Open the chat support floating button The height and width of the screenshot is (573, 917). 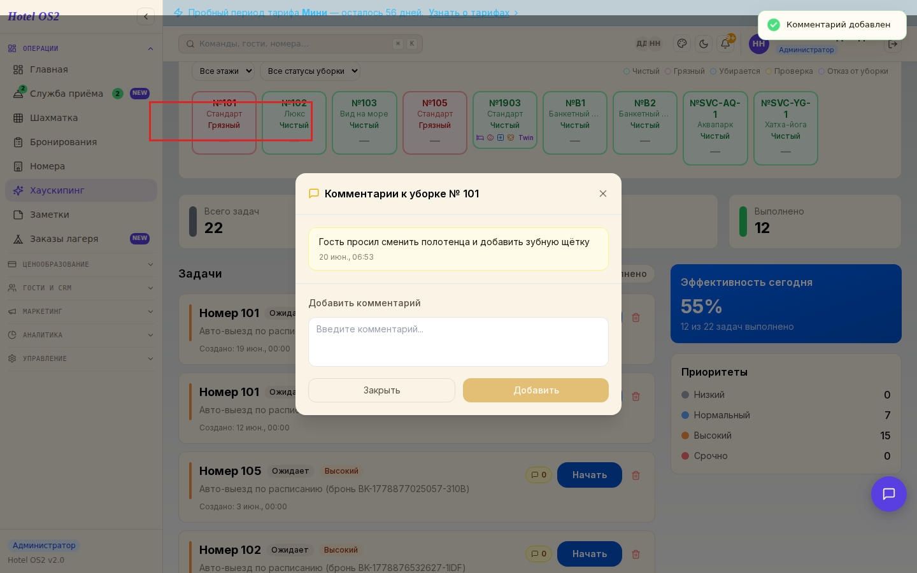[889, 494]
